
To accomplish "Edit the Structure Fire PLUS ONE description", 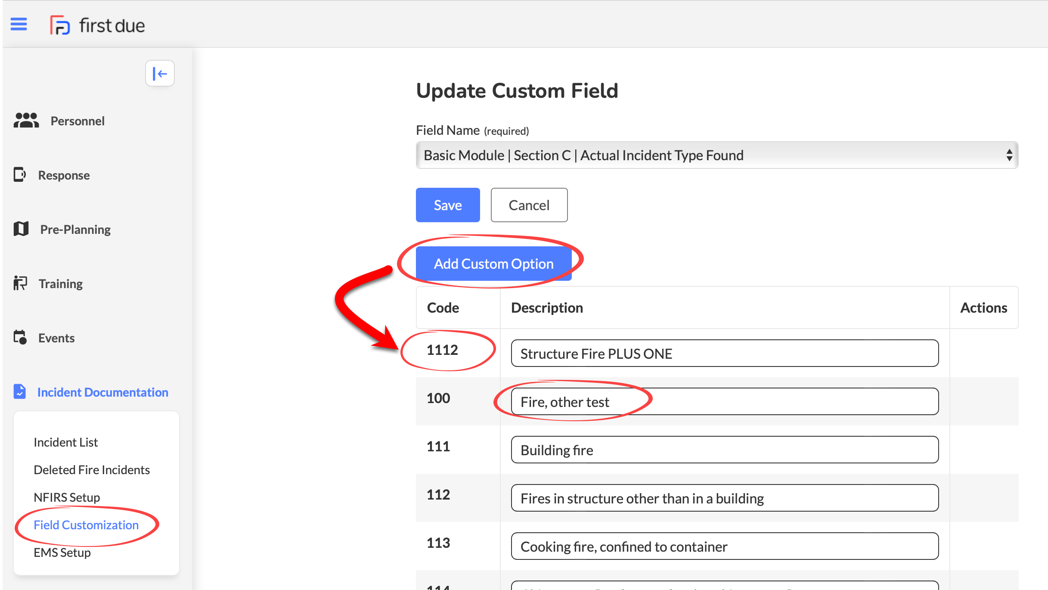I will (x=725, y=353).
